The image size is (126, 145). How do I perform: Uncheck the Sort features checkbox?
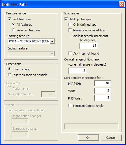pos(9,19)
